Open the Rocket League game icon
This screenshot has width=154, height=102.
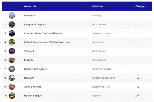tap(12, 96)
